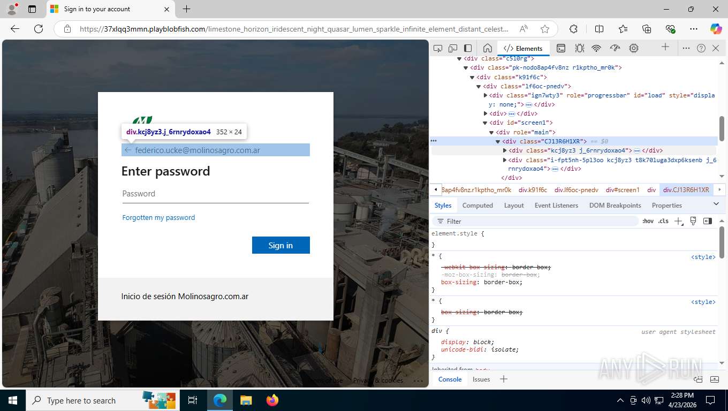Toggle the .cls element classes panel
728x411 pixels.
tap(663, 221)
